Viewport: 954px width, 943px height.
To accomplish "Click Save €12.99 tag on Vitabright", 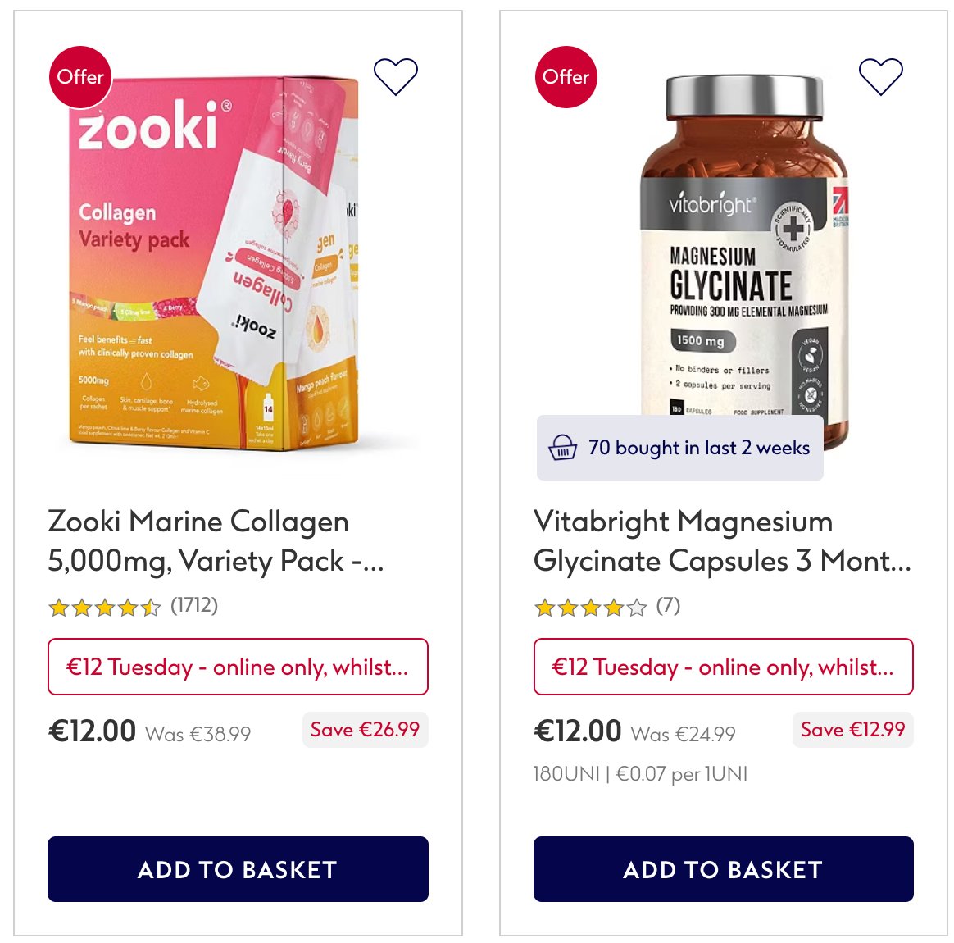I will tap(852, 730).
